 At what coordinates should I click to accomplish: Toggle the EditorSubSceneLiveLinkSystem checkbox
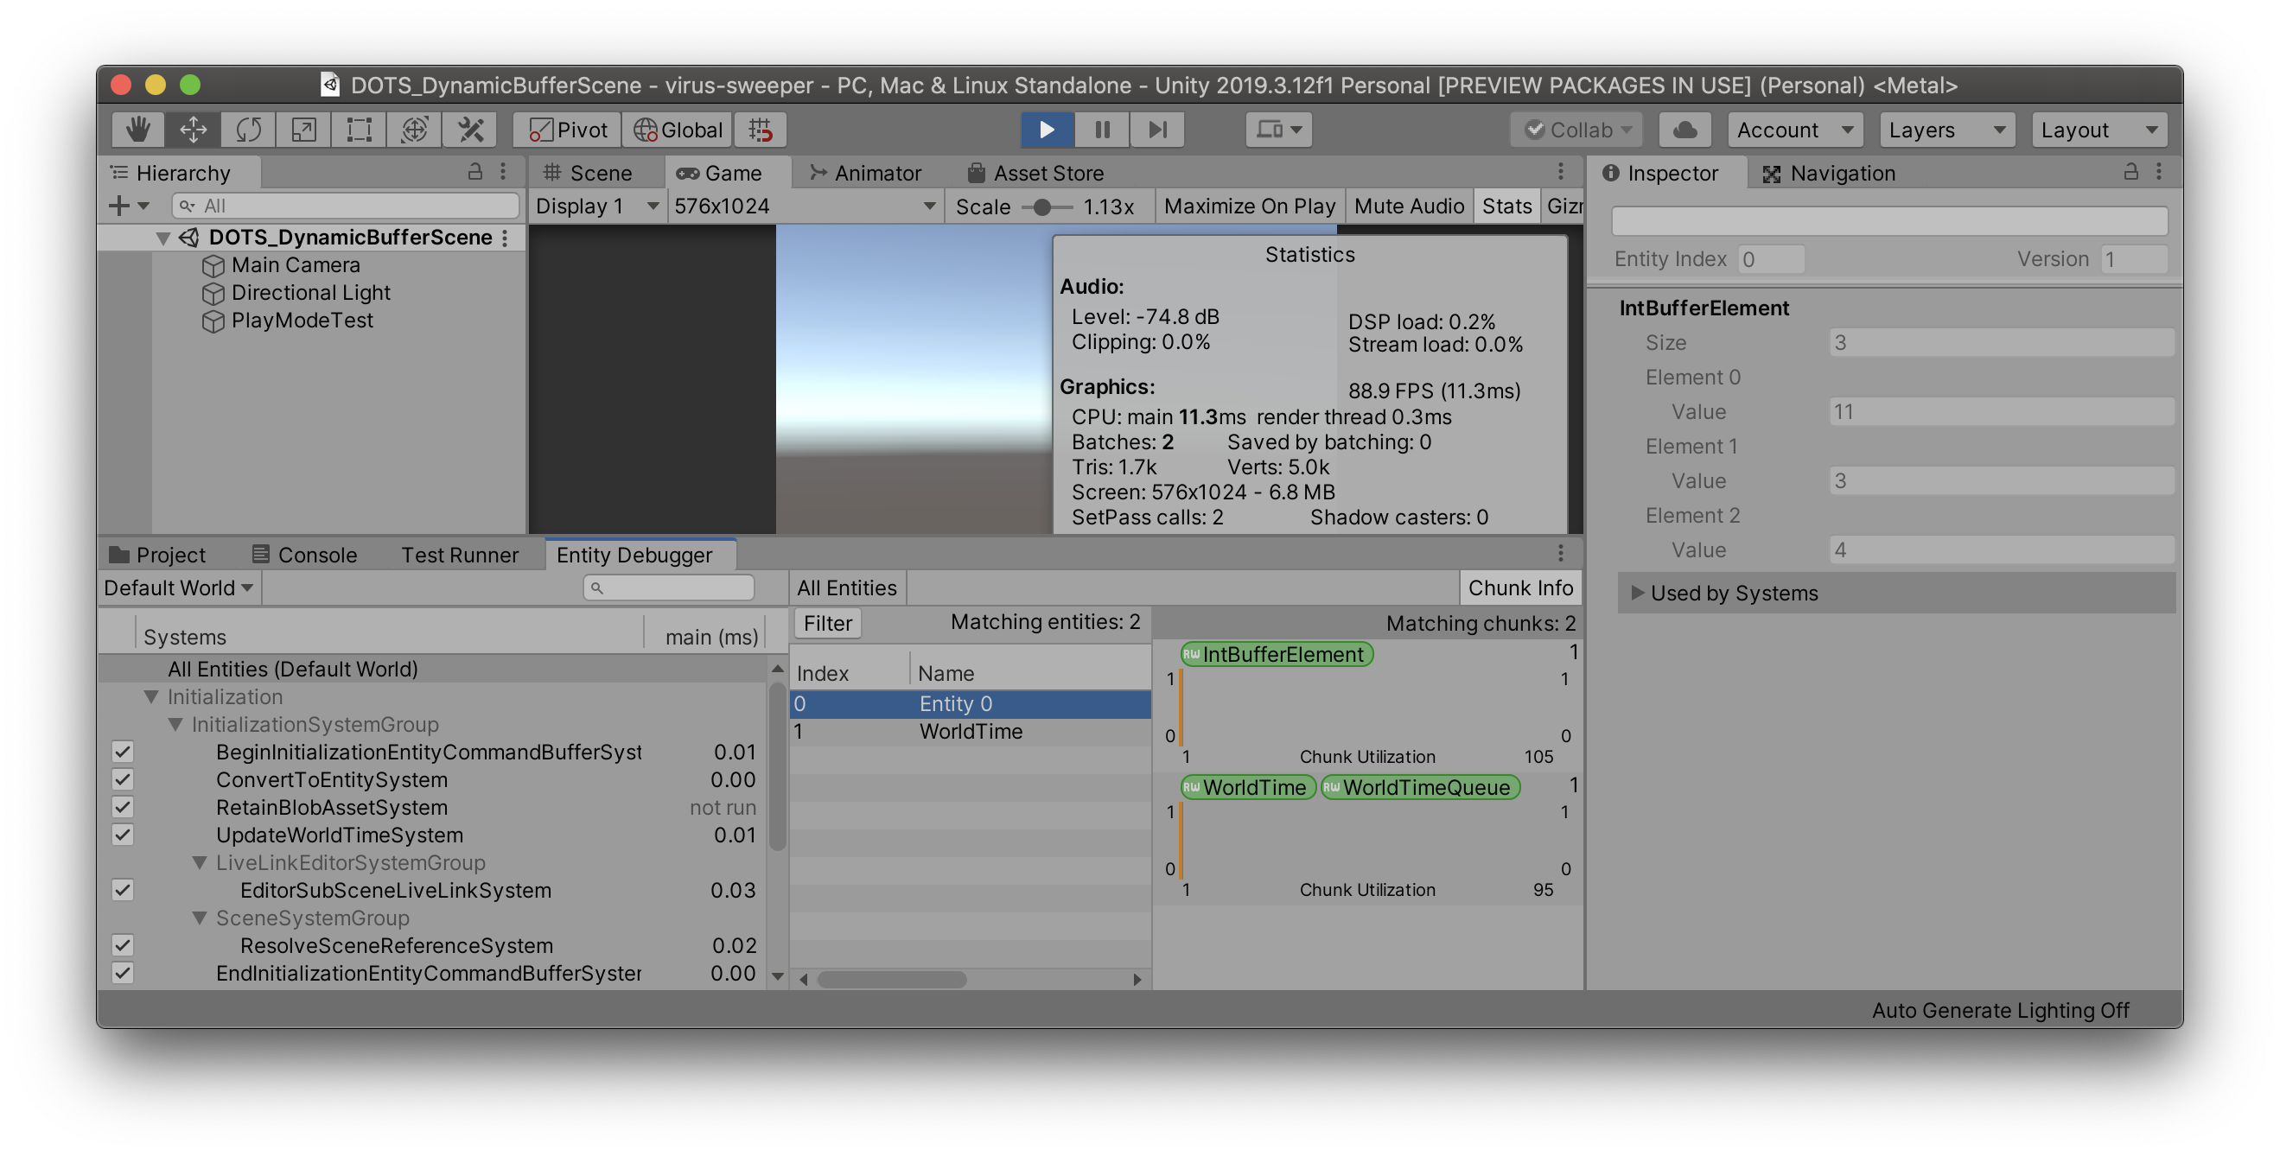pos(123,890)
